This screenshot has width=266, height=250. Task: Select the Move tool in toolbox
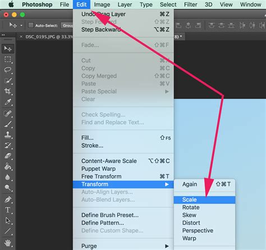[x=8, y=49]
